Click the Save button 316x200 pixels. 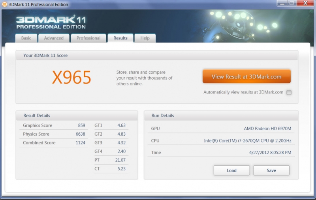[271, 170]
